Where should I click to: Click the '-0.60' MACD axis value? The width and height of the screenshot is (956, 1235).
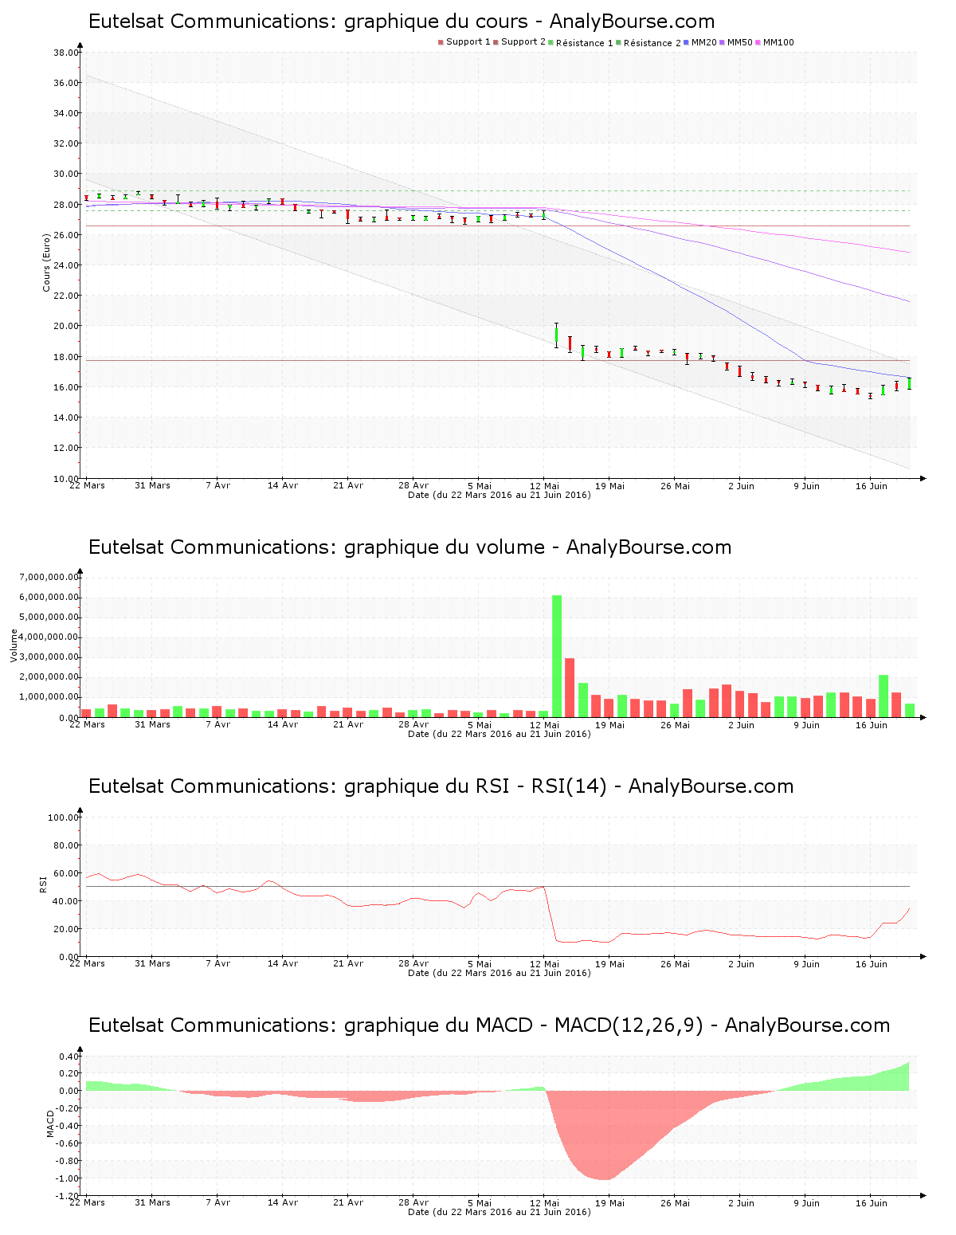coord(67,1143)
